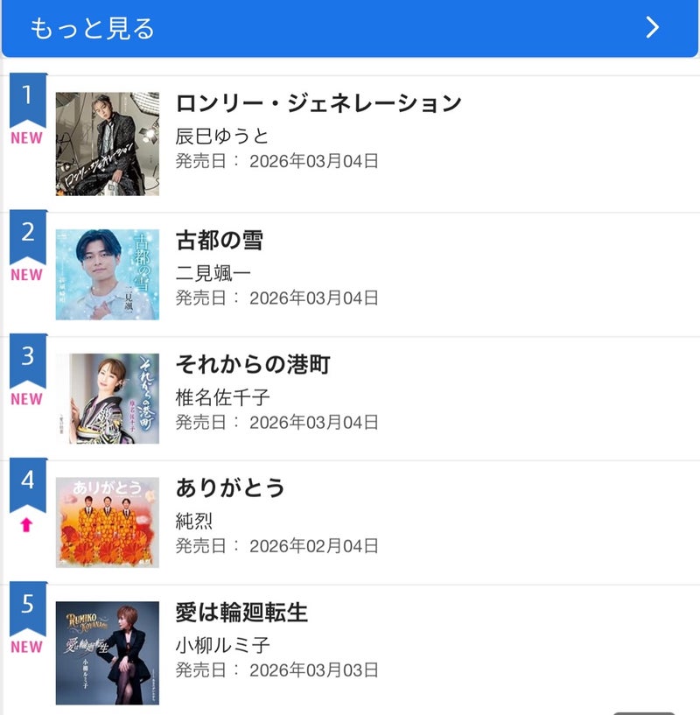Open 古都の雪 album cover thumbnail
Screen dimensions: 700x715
(108, 275)
